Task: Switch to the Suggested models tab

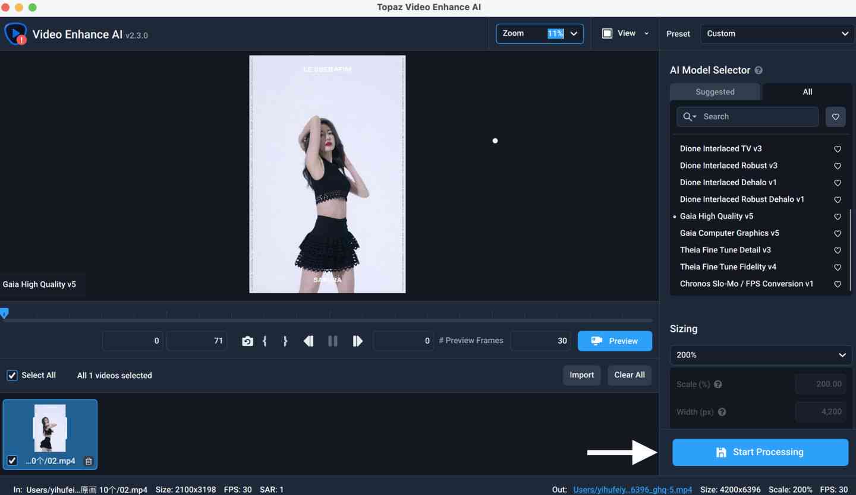Action: coord(715,92)
